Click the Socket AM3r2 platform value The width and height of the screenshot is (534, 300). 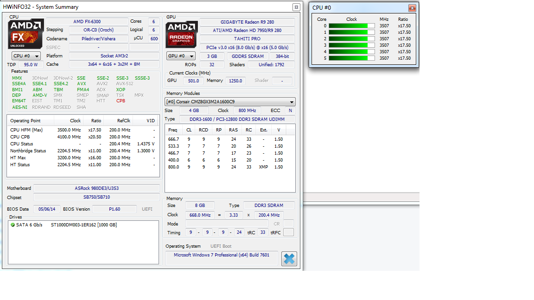point(114,56)
